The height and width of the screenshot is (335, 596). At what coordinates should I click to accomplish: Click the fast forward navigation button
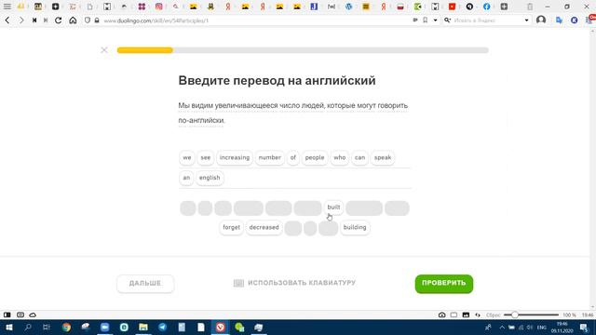point(46,20)
